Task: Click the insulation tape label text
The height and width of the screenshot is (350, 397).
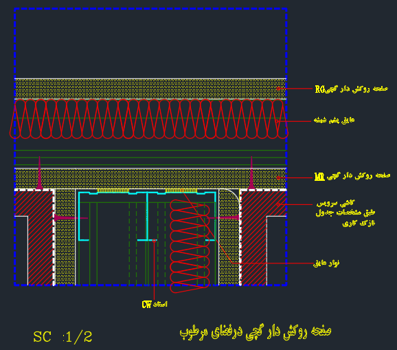Action: click(x=326, y=263)
